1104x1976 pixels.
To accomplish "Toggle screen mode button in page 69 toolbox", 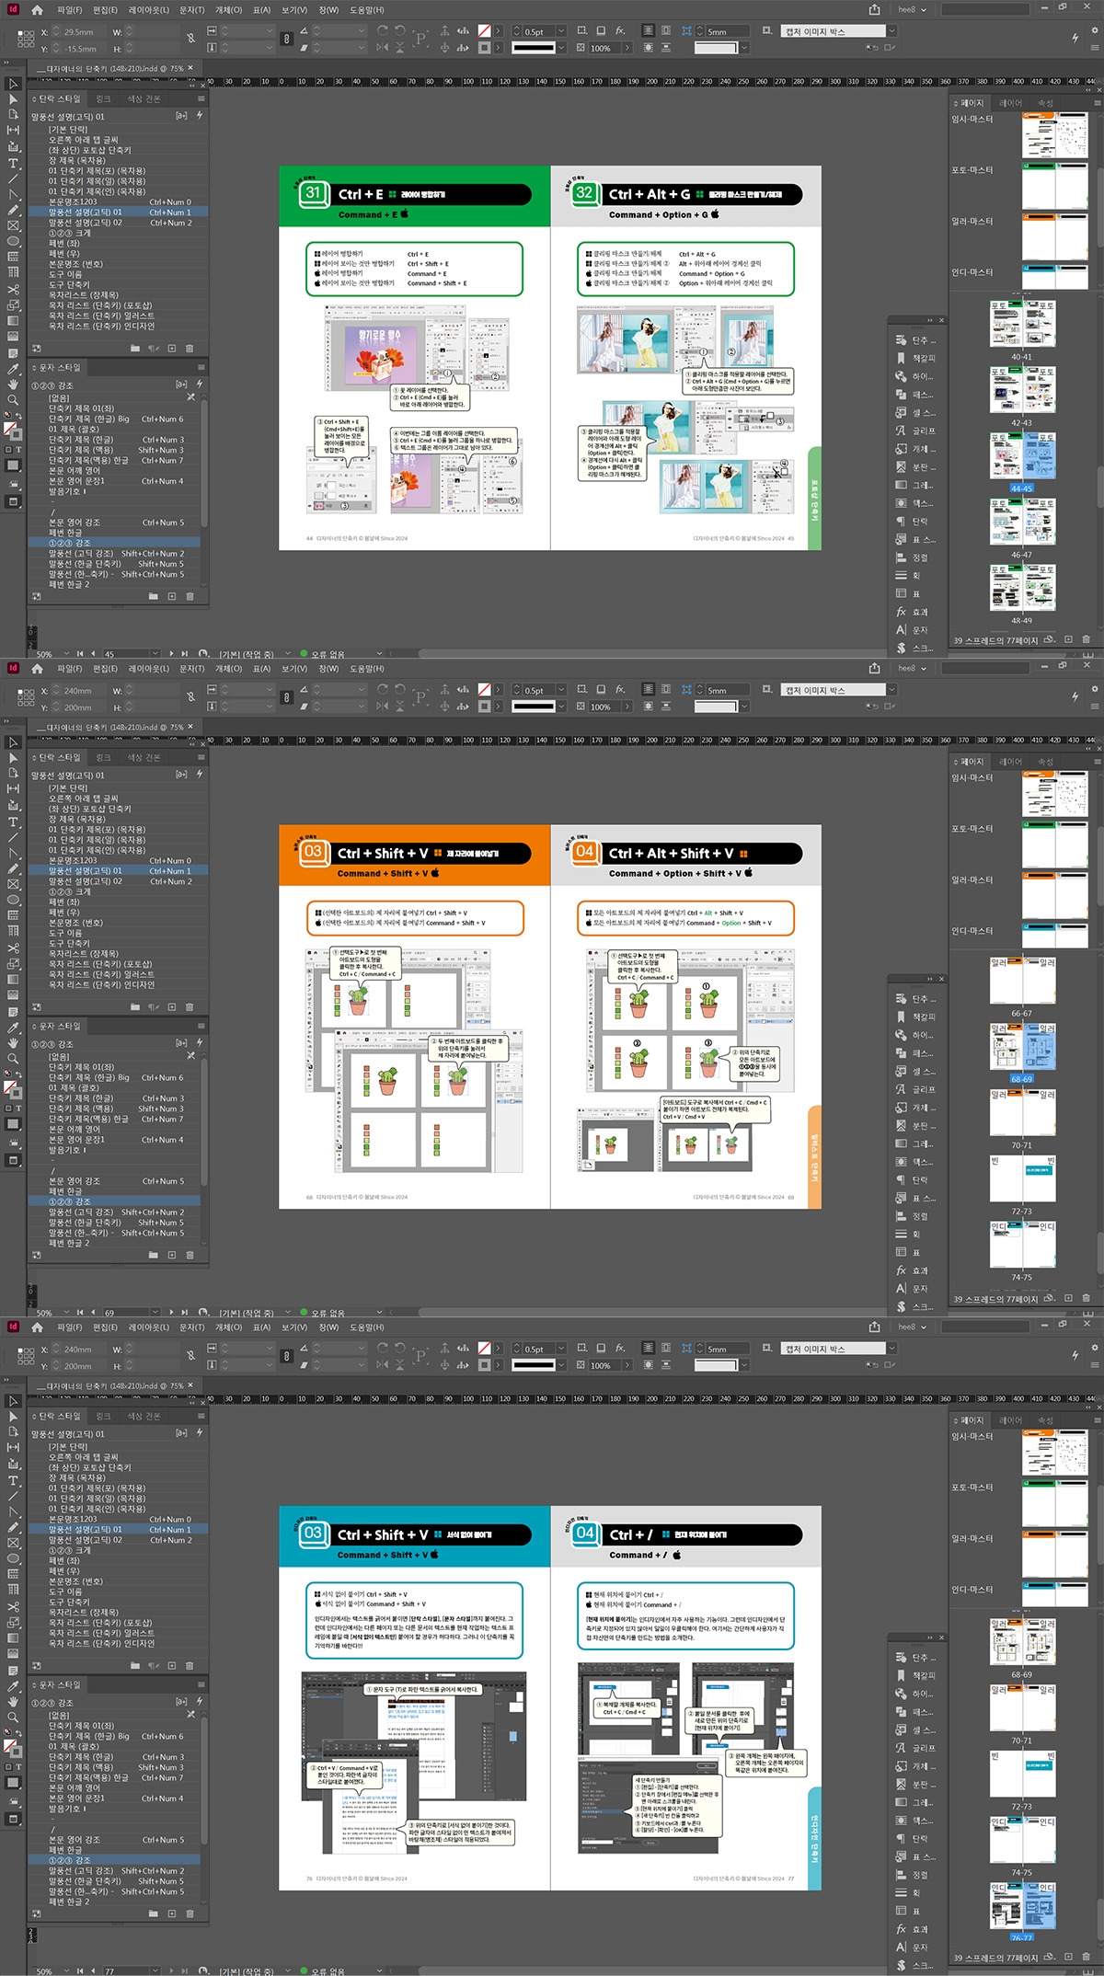I will coord(13,1161).
